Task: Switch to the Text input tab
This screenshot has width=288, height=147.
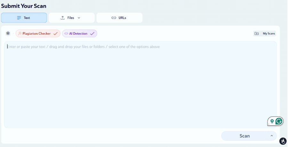Action: coord(27,18)
